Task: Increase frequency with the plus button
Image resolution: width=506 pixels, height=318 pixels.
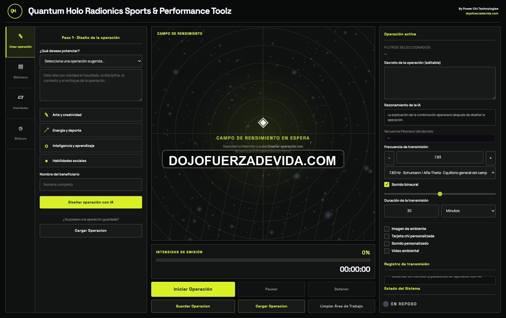Action: 490,158
